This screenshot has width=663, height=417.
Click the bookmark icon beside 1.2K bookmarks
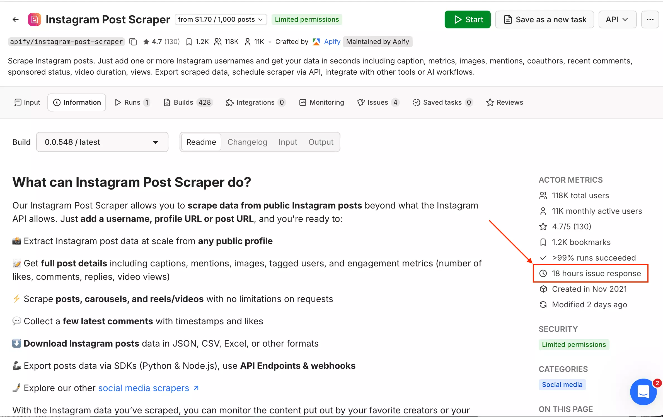click(x=543, y=242)
